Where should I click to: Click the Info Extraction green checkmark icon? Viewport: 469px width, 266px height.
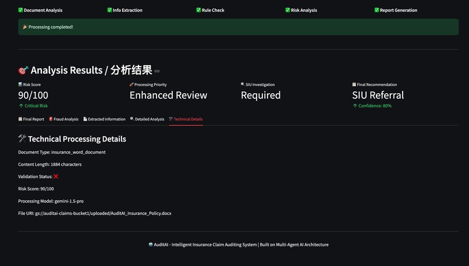pos(109,10)
